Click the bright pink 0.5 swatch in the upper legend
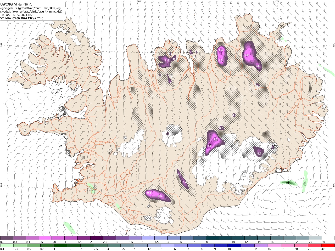 pyautogui.click(x=45, y=238)
